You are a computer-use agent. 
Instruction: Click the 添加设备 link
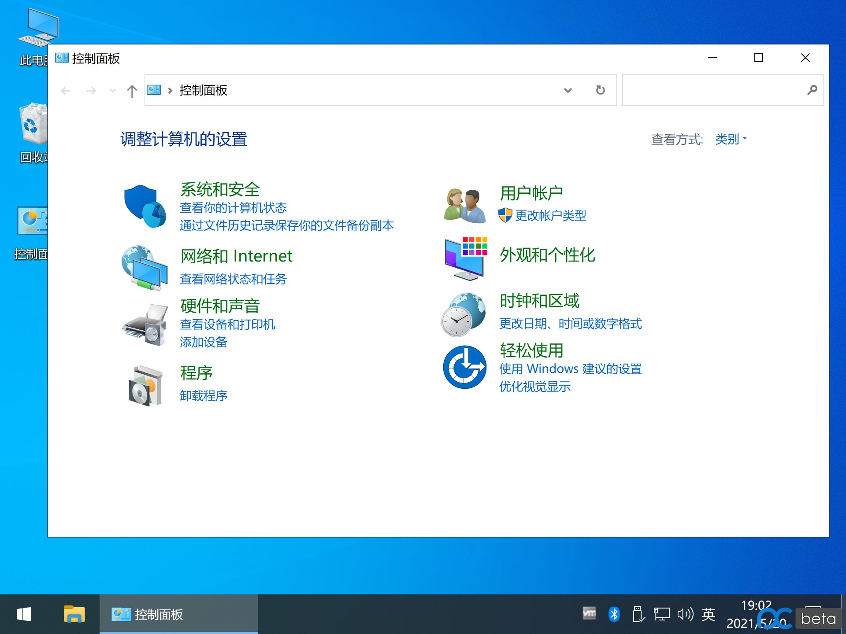[x=204, y=342]
